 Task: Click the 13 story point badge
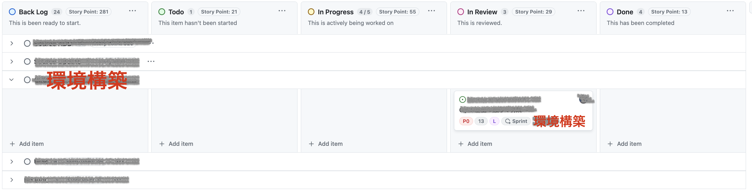pos(481,121)
